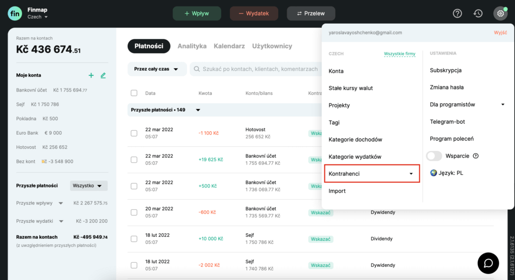
Task: Open the Czech company dropdown
Action: coord(37,17)
